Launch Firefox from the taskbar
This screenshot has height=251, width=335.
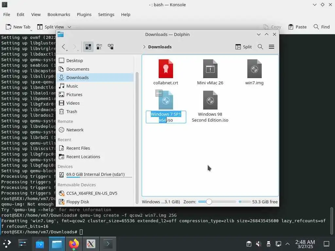point(74,244)
